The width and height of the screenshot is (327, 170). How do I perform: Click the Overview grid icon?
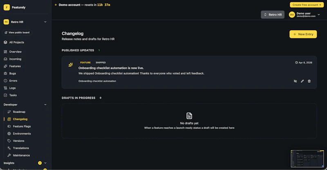pos(5,52)
